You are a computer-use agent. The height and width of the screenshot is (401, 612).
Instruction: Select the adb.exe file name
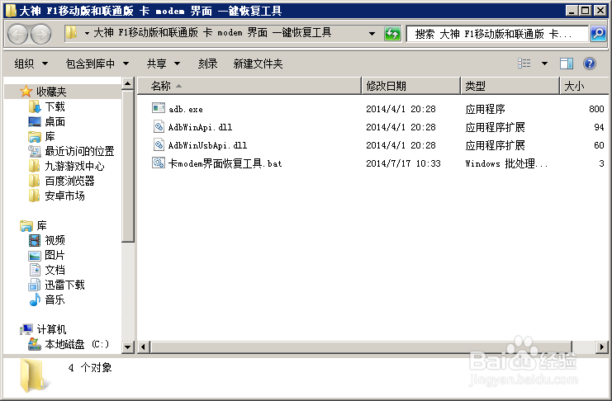click(x=186, y=109)
